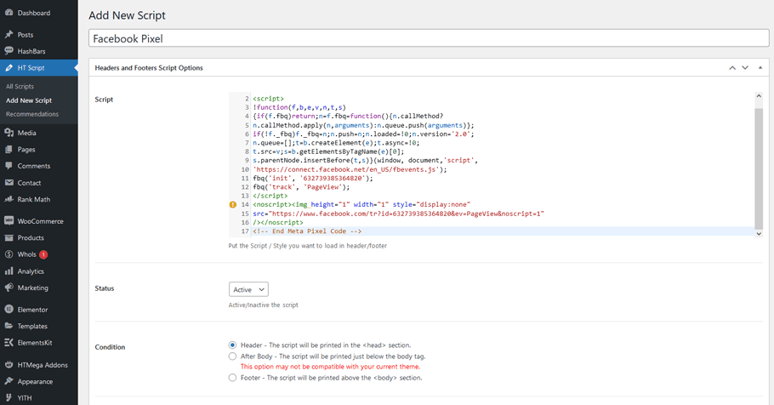Viewport: 774px width, 405px height.
Task: Click the Analytics bar chart icon
Action: (9, 271)
